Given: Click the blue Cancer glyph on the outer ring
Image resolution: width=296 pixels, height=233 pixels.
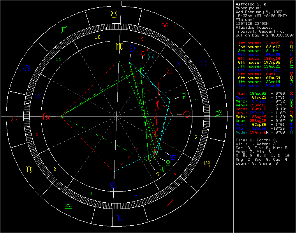Looking at the screenshot, I should 26,68.
